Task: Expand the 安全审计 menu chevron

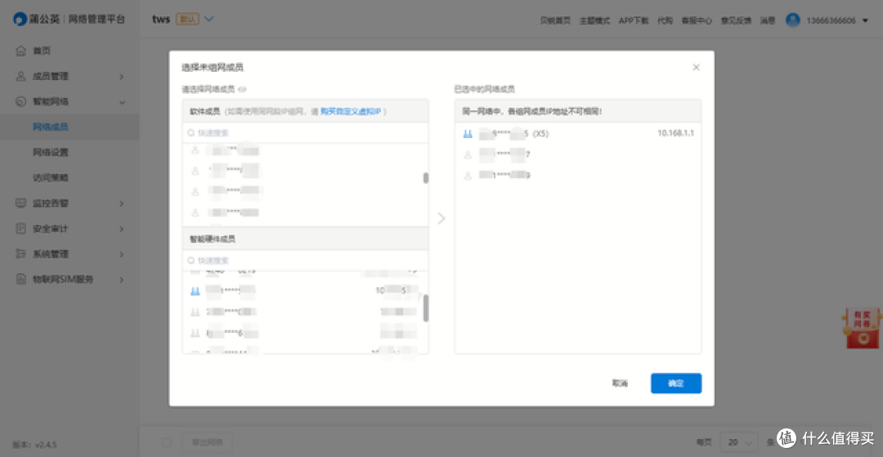Action: point(122,229)
